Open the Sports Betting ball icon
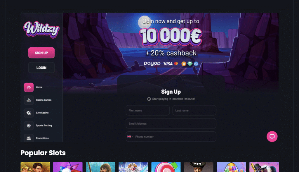Screen dimensions: 299x172 (x=29, y=125)
